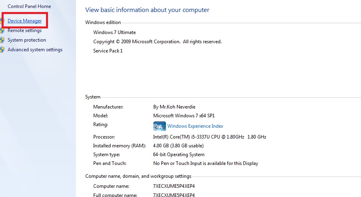Click the manufacturer value 'By Mr.Koh Neverdie'
361x197 pixels.
point(174,107)
